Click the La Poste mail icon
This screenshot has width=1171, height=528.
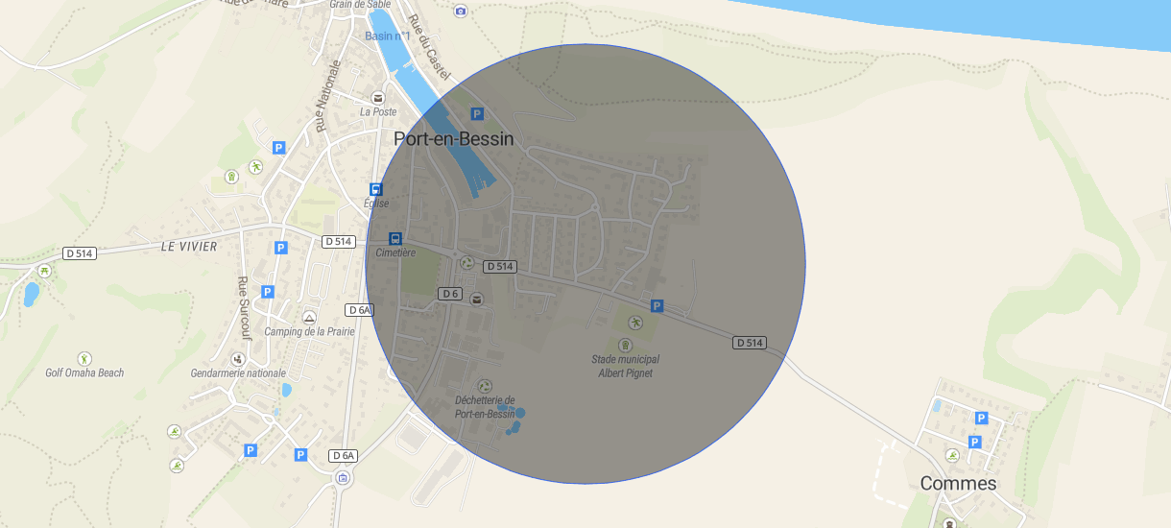click(x=377, y=98)
